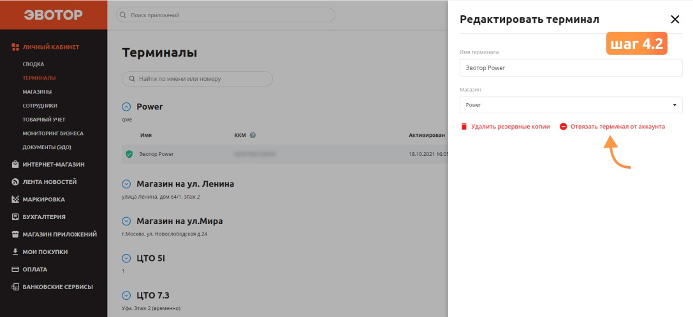Open the Магазин dropdown showing Power
This screenshot has height=317, width=693.
click(x=571, y=105)
